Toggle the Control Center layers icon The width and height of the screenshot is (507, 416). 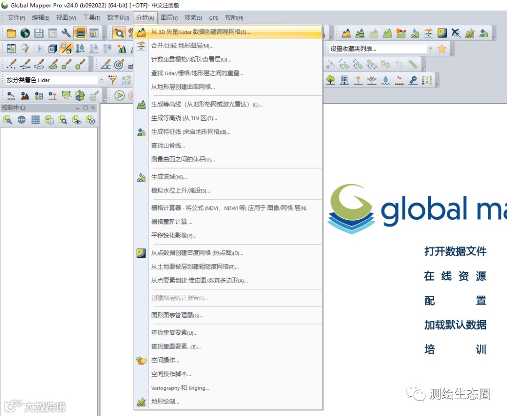coord(80,33)
